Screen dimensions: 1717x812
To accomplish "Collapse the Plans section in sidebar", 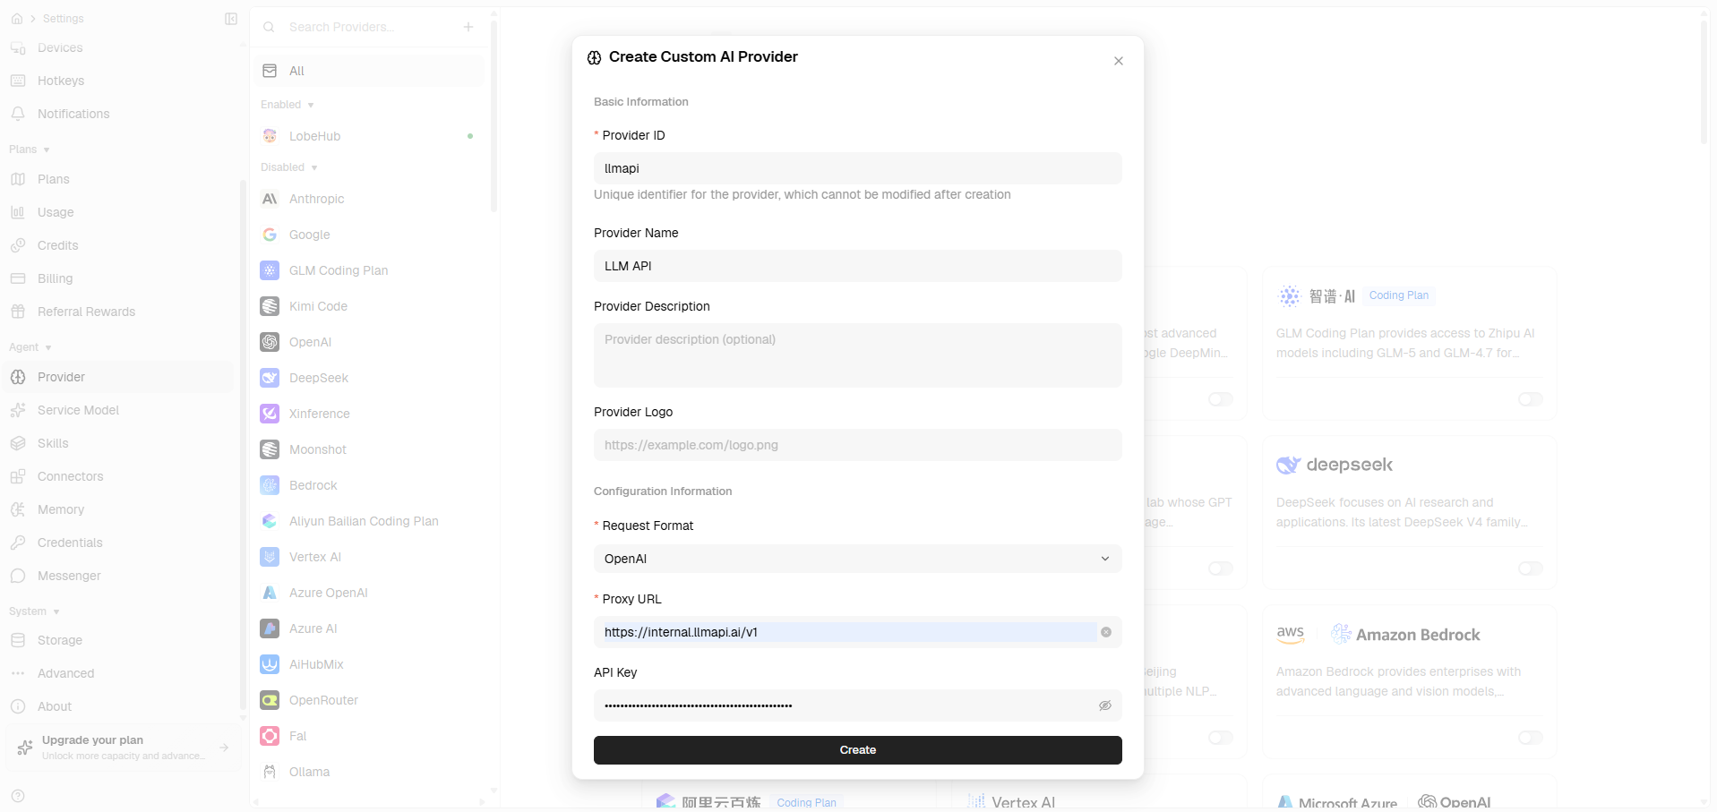I will [30, 150].
